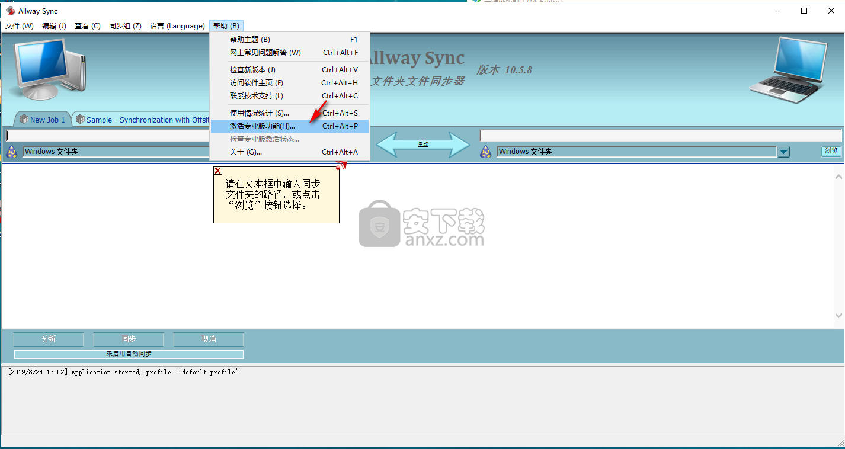Click the 同步 synchronize button

click(x=129, y=339)
